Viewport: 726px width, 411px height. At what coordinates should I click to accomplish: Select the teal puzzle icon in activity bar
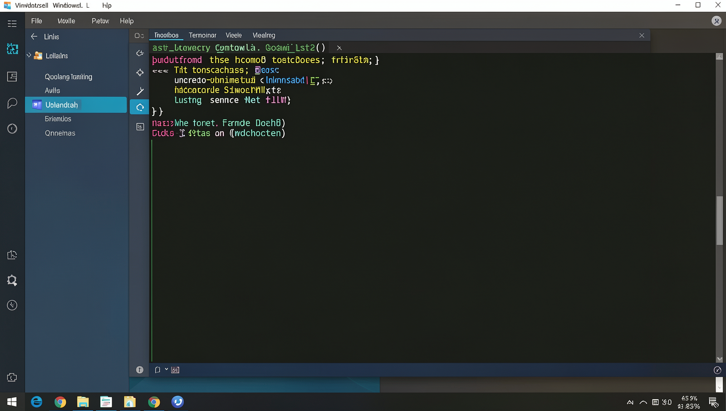point(12,49)
